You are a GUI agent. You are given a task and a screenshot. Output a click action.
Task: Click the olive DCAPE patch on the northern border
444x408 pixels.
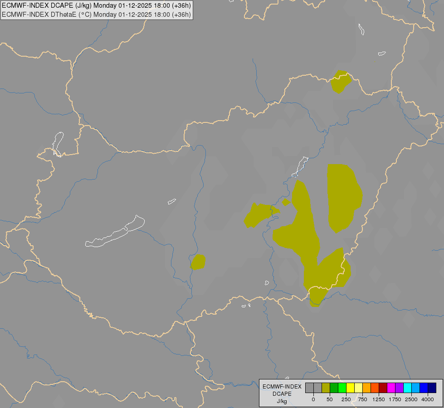(341, 82)
